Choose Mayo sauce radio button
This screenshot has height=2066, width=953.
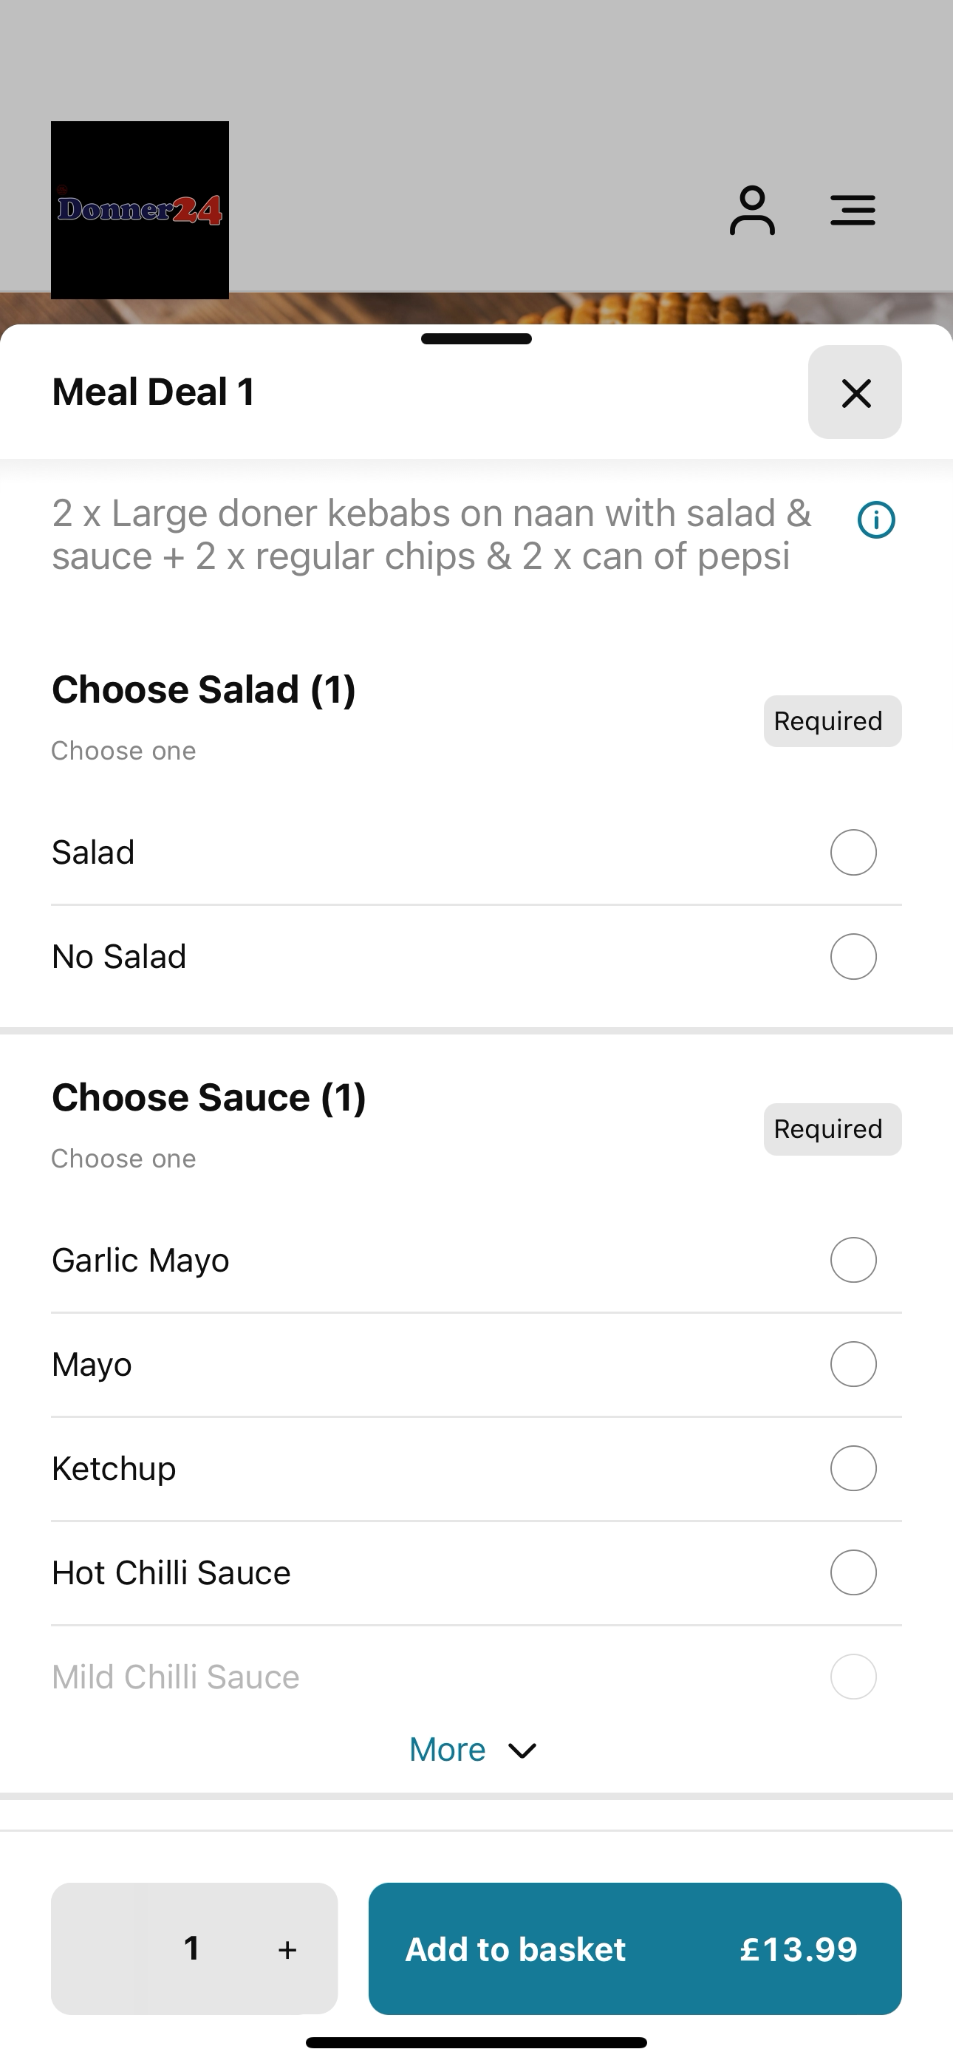pos(853,1364)
